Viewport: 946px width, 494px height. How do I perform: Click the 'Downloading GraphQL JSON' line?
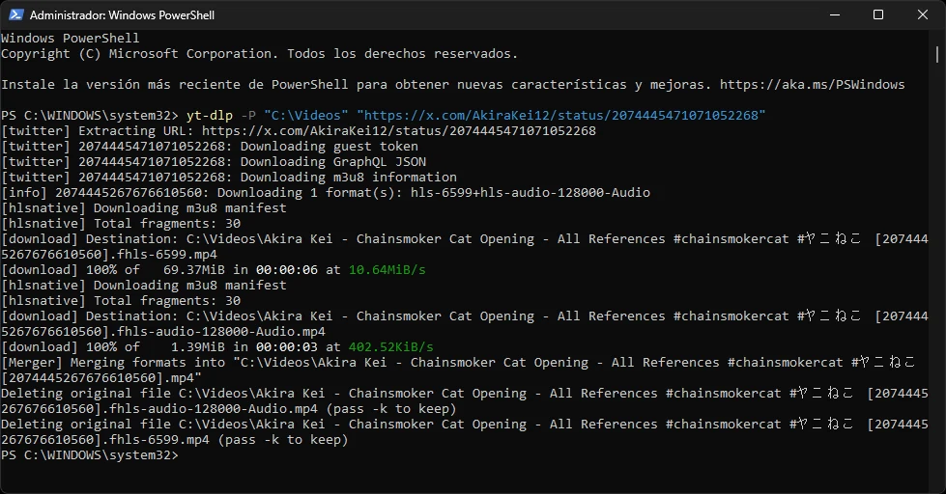click(x=214, y=161)
